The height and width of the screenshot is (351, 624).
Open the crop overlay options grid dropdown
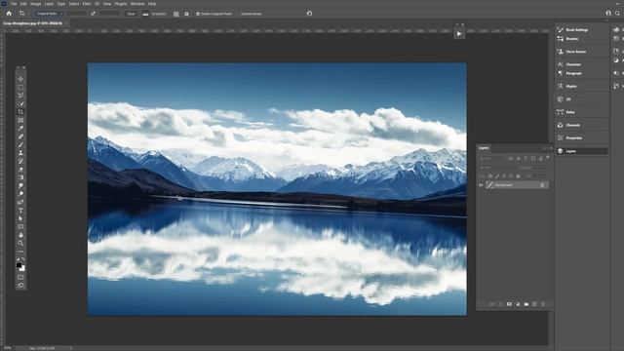[x=175, y=14]
